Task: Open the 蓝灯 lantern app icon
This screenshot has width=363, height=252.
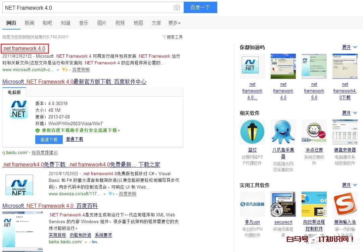Action: coord(252,132)
